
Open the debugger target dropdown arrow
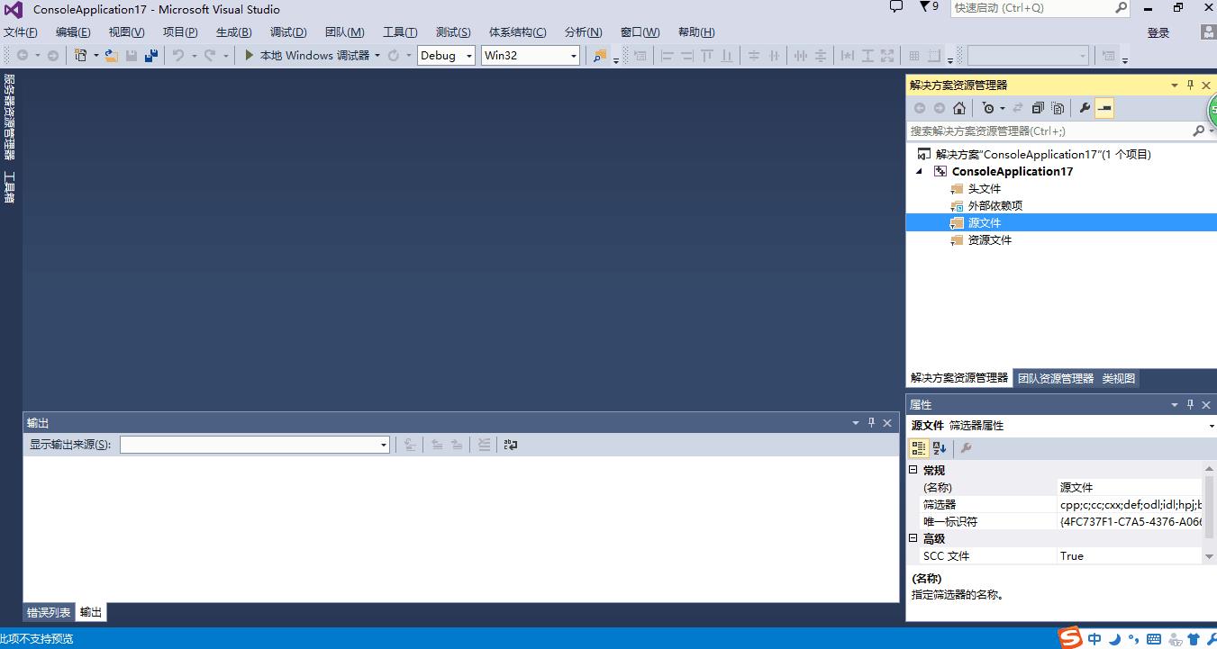click(377, 56)
